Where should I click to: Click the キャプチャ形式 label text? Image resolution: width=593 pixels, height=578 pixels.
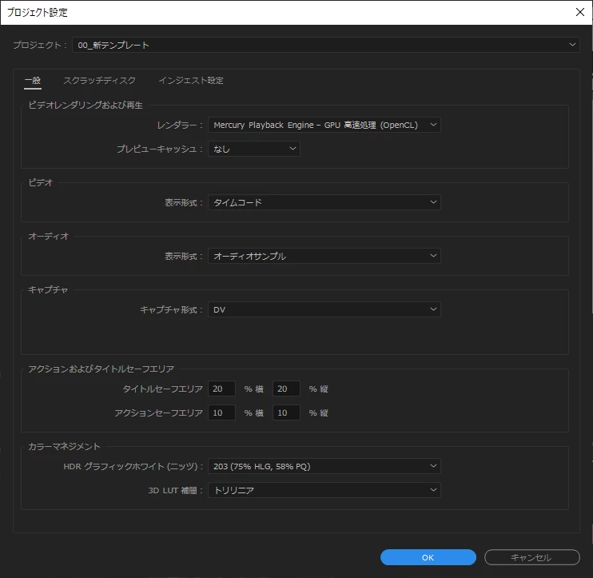(171, 310)
